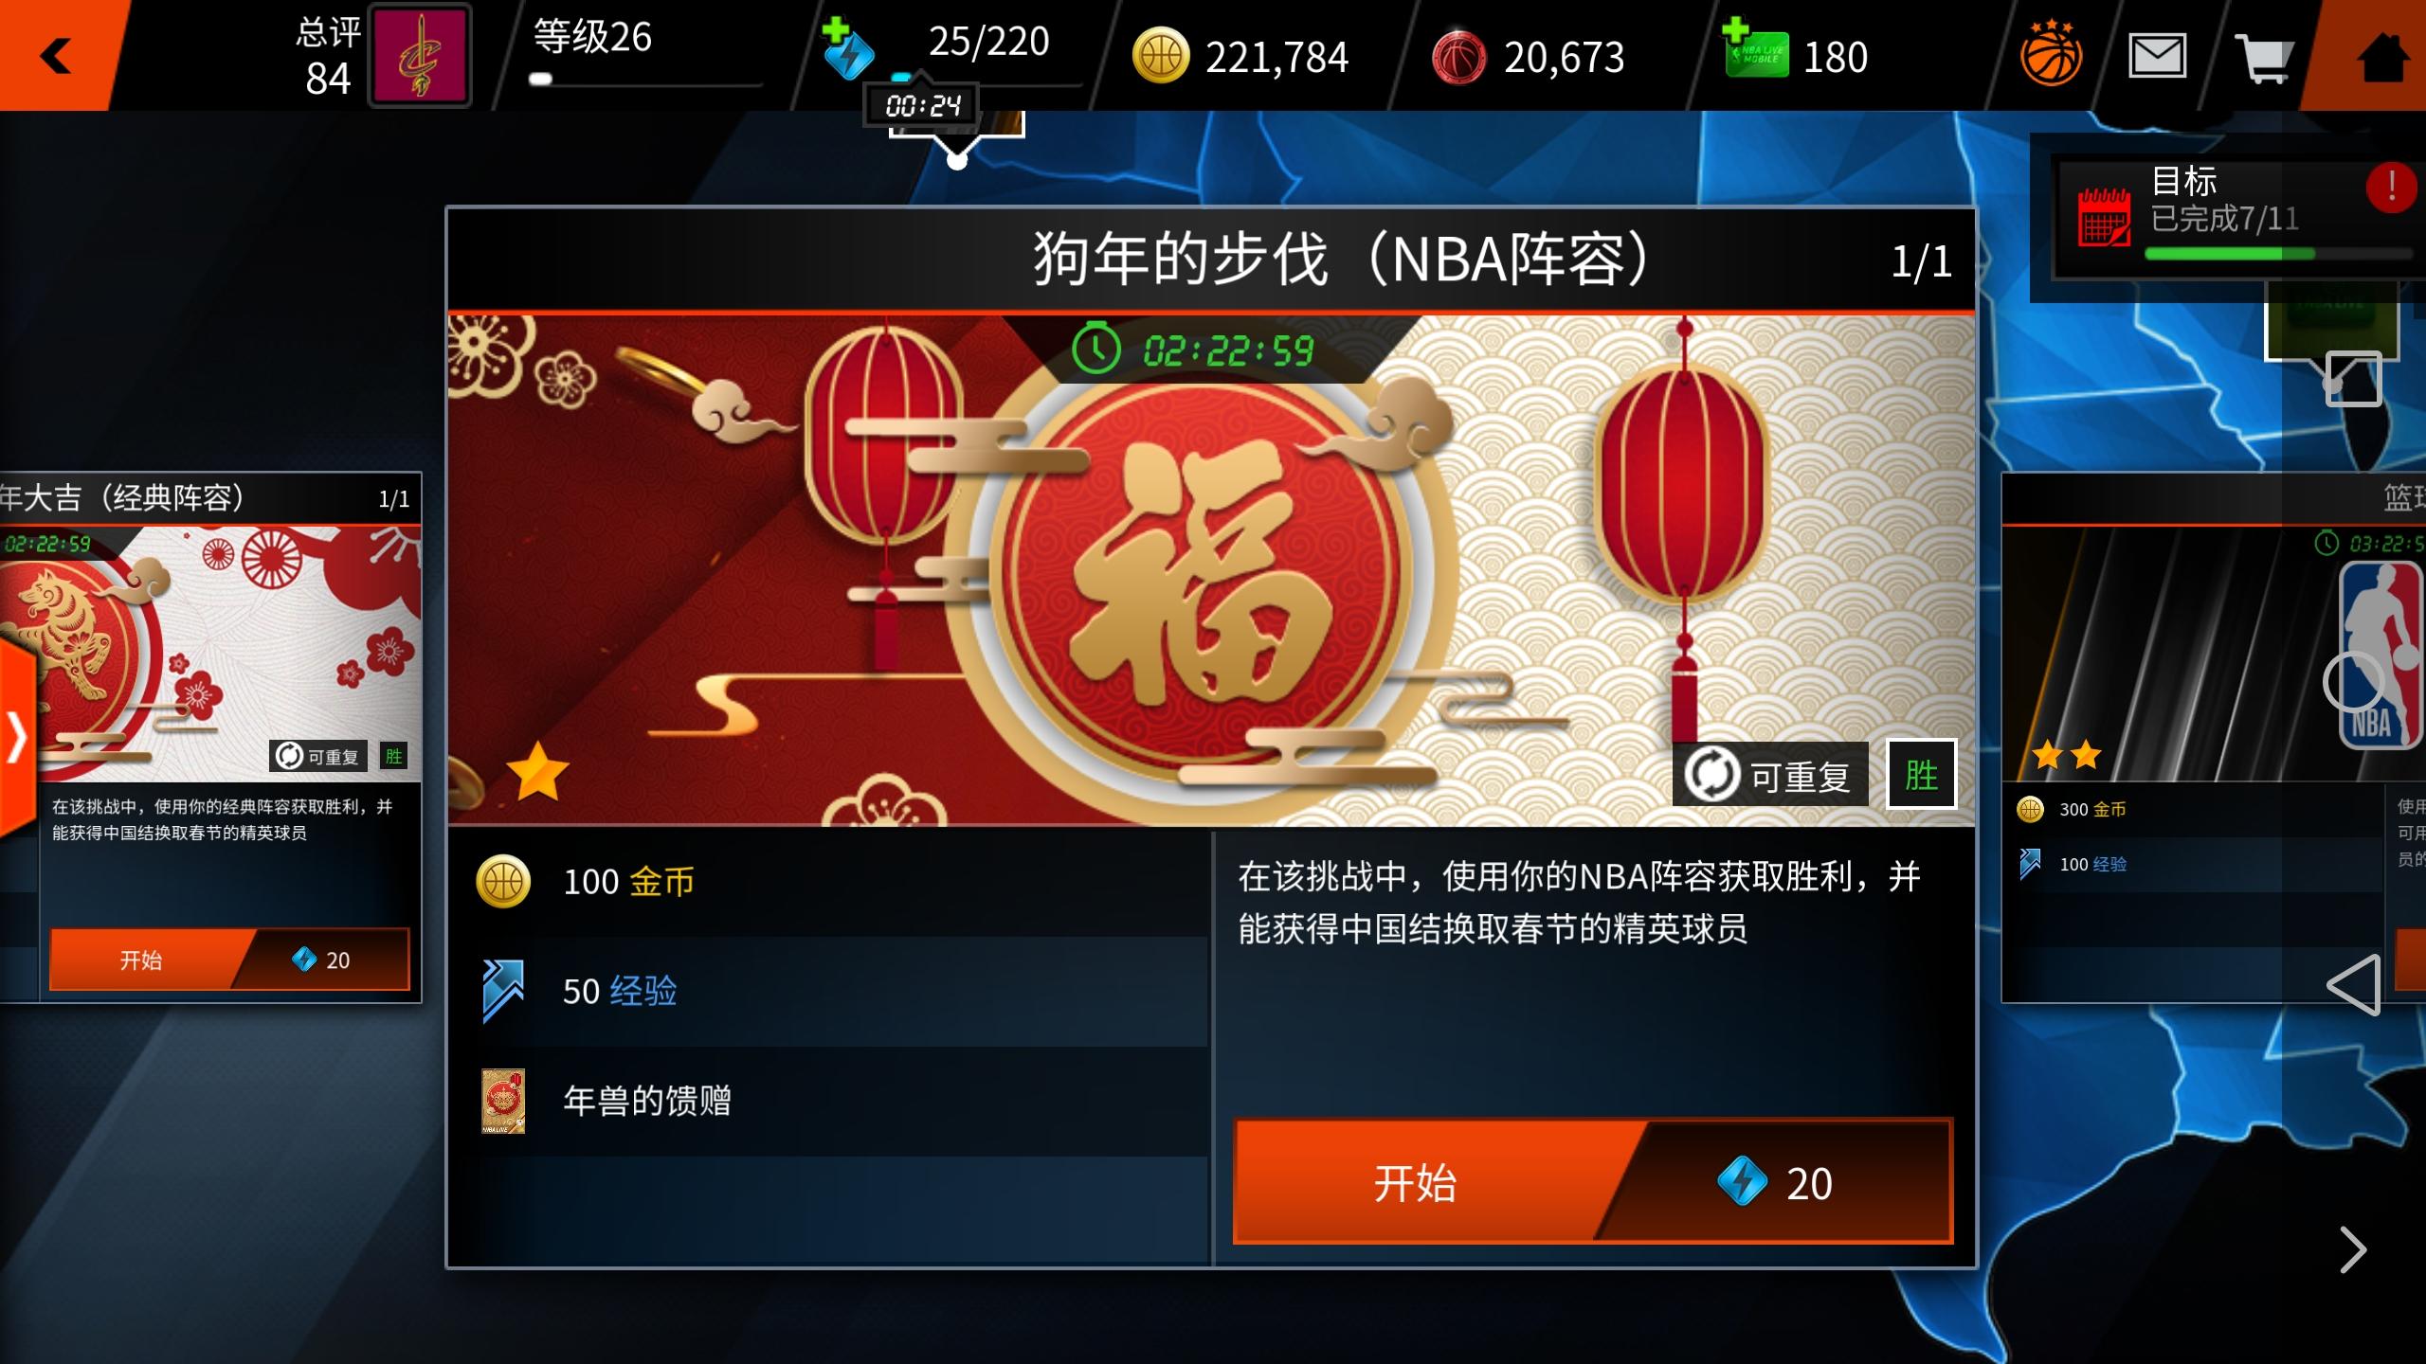This screenshot has width=2426, height=1364.
Task: Click the left-pointing triangle on right card
Action: [2354, 985]
